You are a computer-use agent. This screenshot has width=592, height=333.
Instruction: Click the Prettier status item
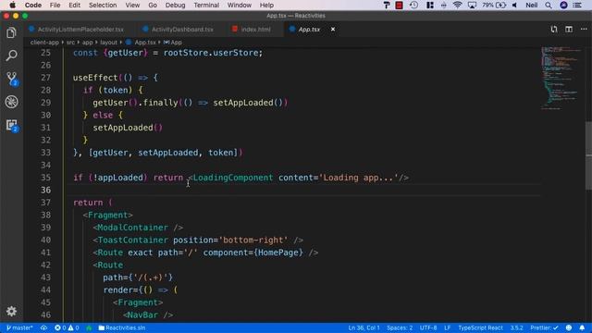pyautogui.click(x=544, y=327)
